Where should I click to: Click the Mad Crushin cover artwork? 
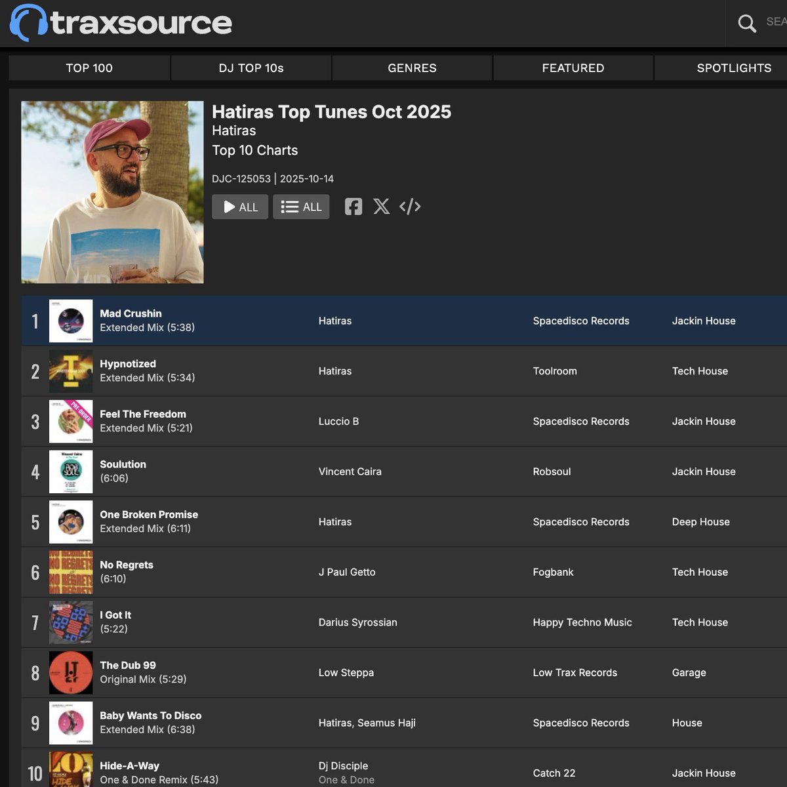71,321
